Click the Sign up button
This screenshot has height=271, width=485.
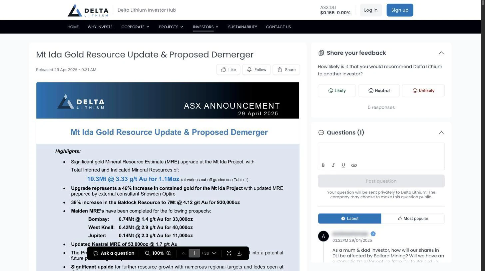(400, 10)
